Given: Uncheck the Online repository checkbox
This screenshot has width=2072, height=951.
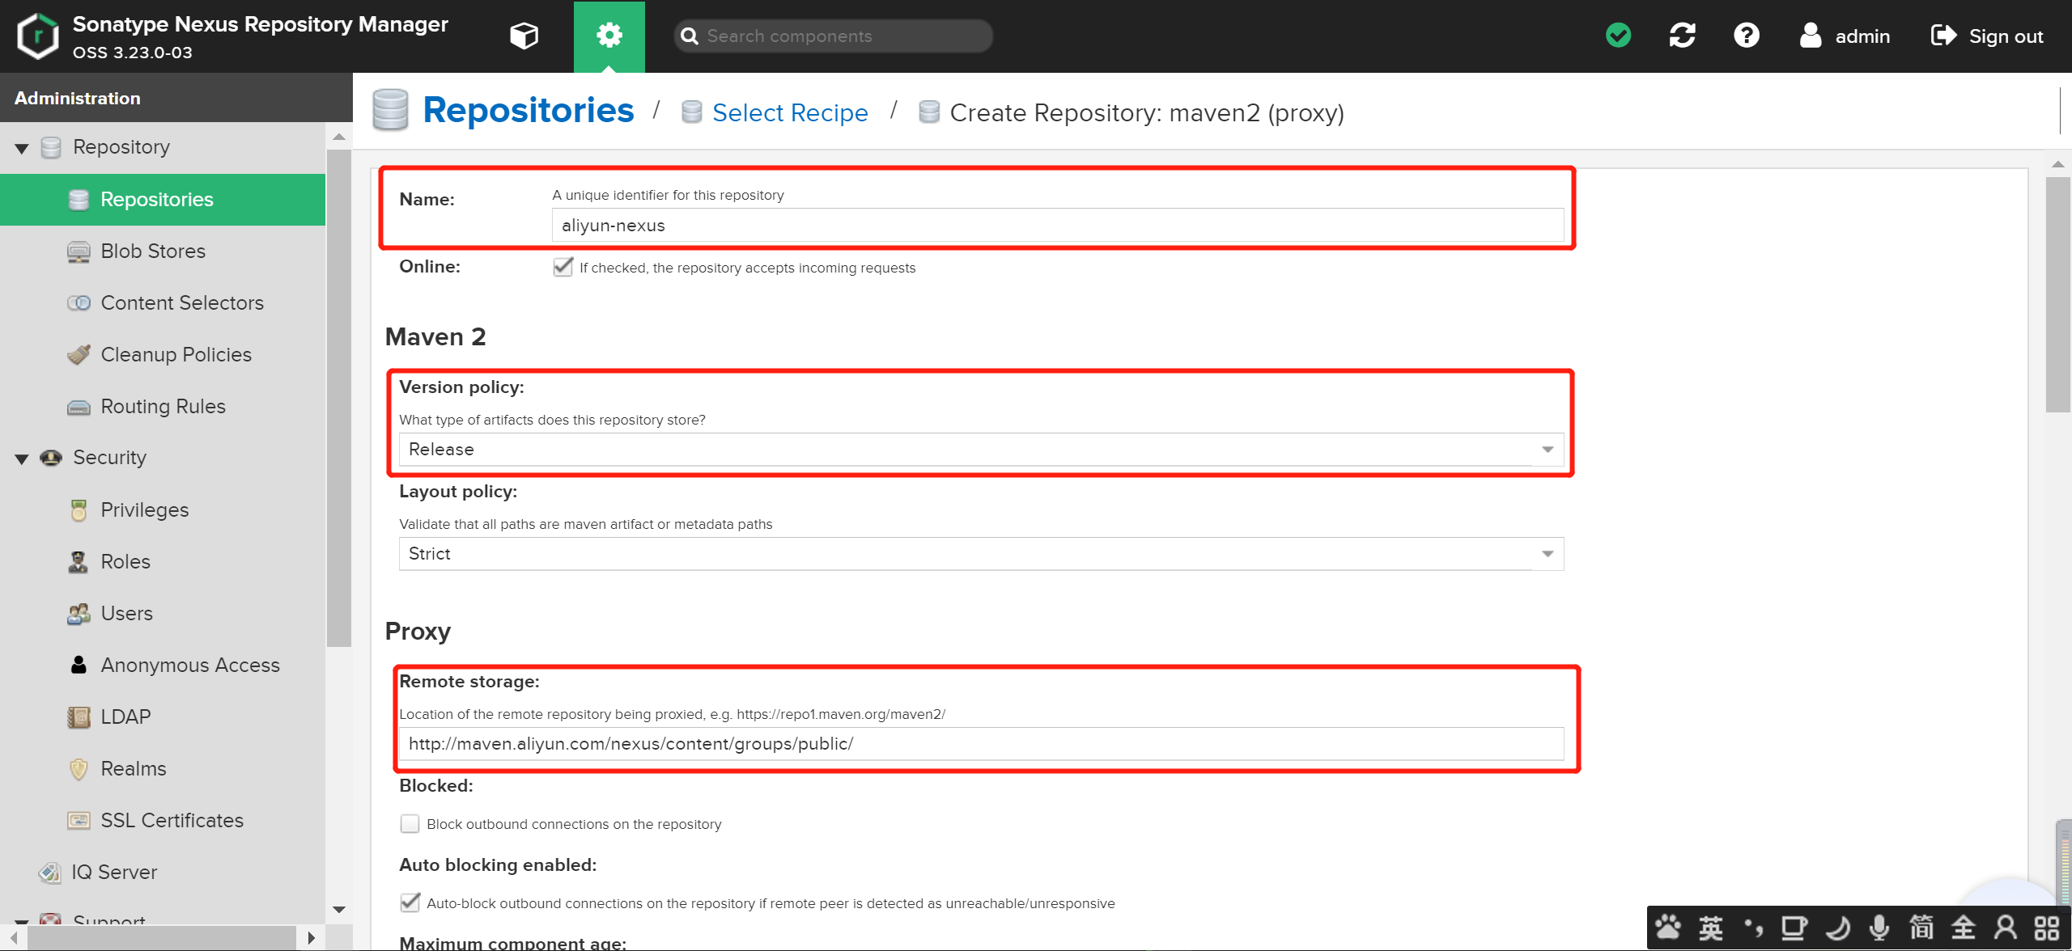Looking at the screenshot, I should pyautogui.click(x=563, y=267).
